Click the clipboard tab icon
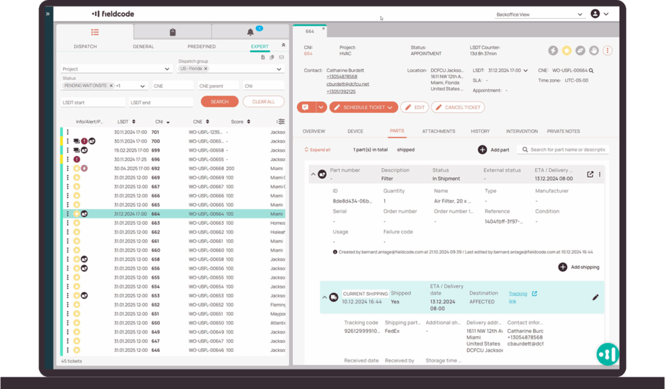Viewport: 665px width, 389px height. pyautogui.click(x=172, y=32)
